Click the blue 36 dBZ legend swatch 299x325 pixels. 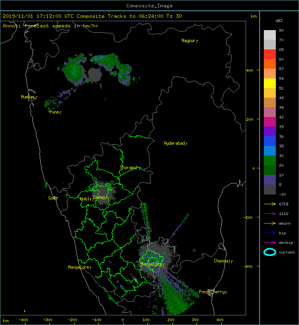coord(270,141)
